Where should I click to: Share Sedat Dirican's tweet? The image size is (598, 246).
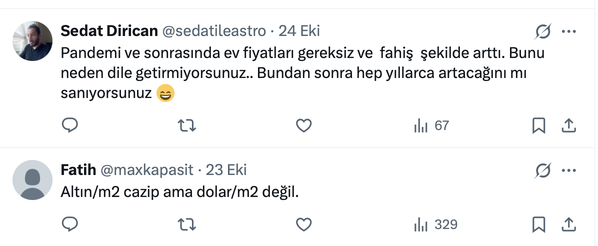[569, 125]
